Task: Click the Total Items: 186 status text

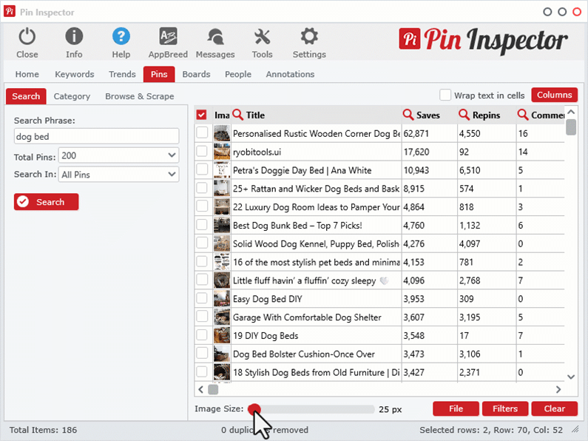Action: click(43, 430)
